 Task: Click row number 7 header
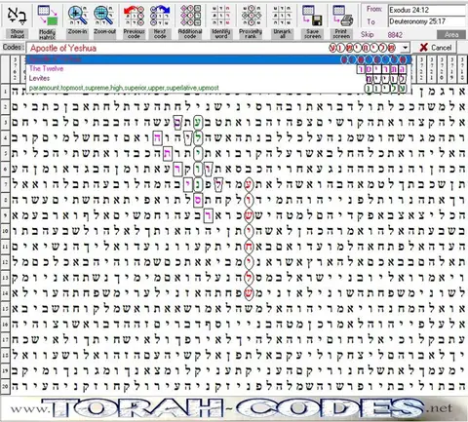click(x=5, y=184)
